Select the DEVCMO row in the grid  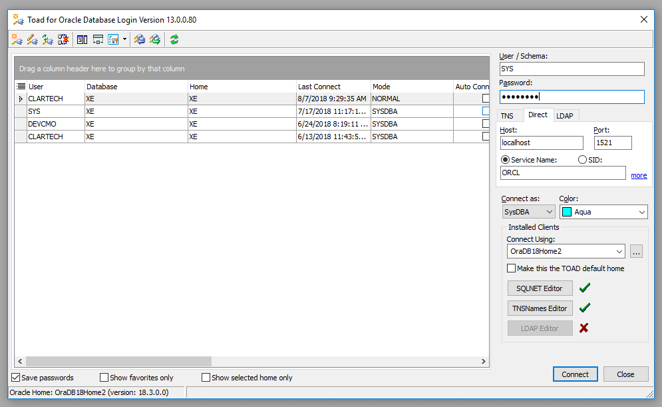tap(251, 124)
